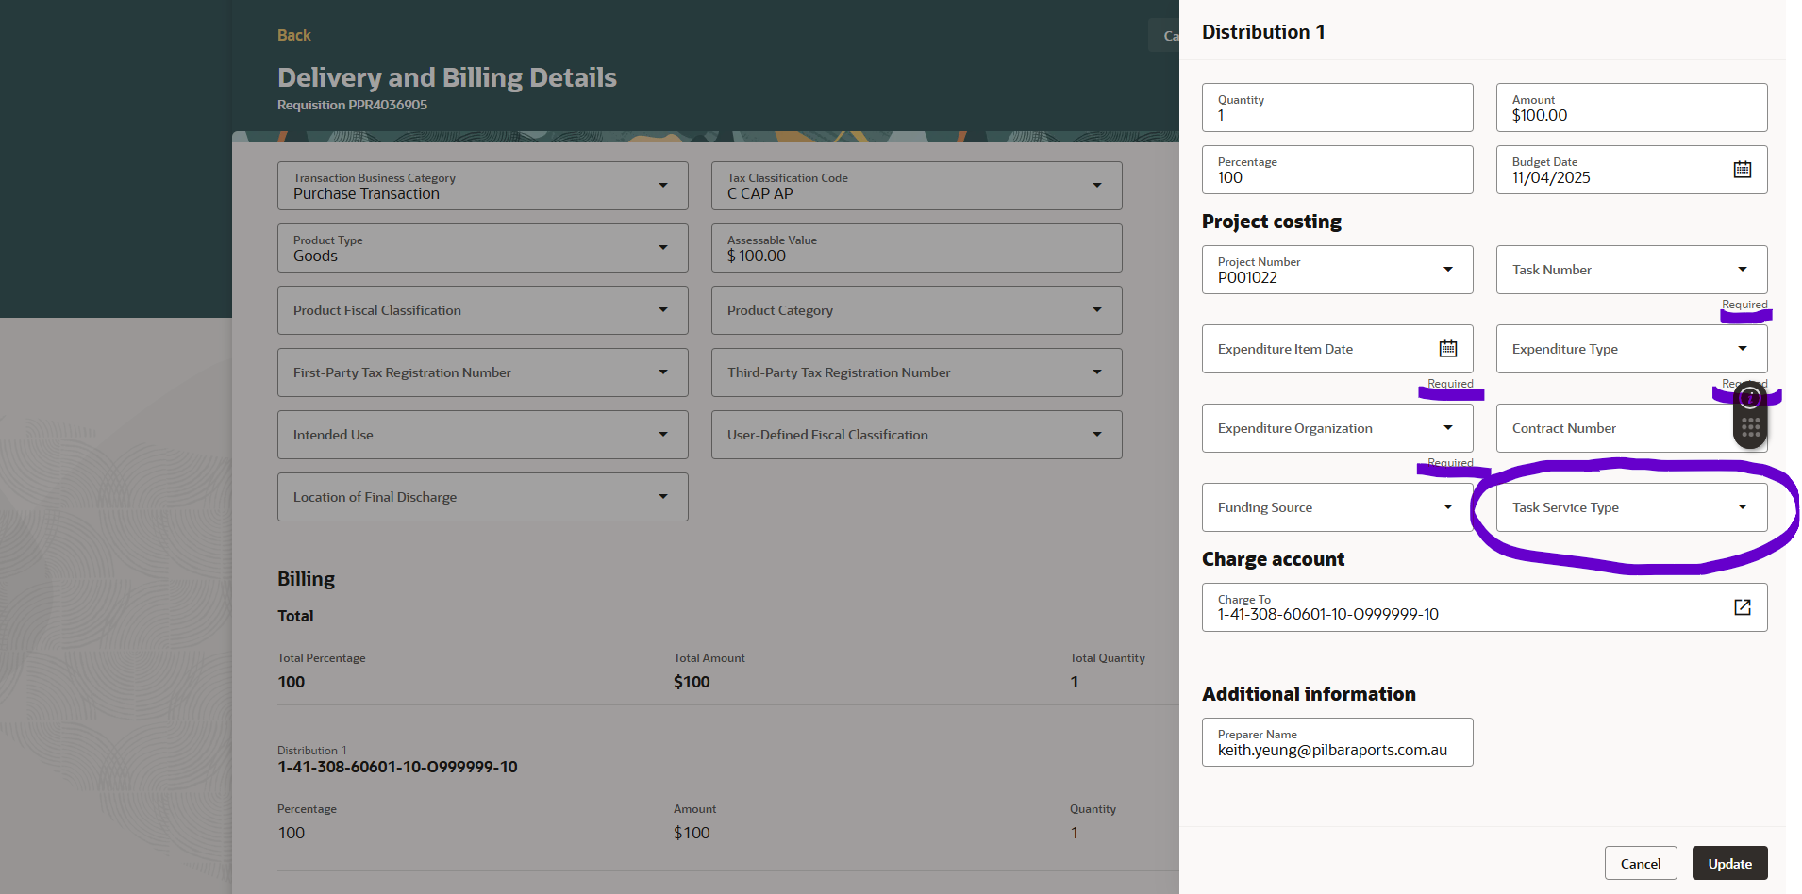The height and width of the screenshot is (894, 1802).
Task: Open the Expenditure Type dropdown
Action: [1741, 348]
